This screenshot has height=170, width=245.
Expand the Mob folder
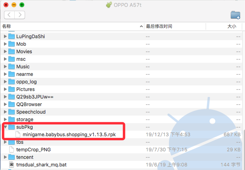pyautogui.click(x=5, y=44)
